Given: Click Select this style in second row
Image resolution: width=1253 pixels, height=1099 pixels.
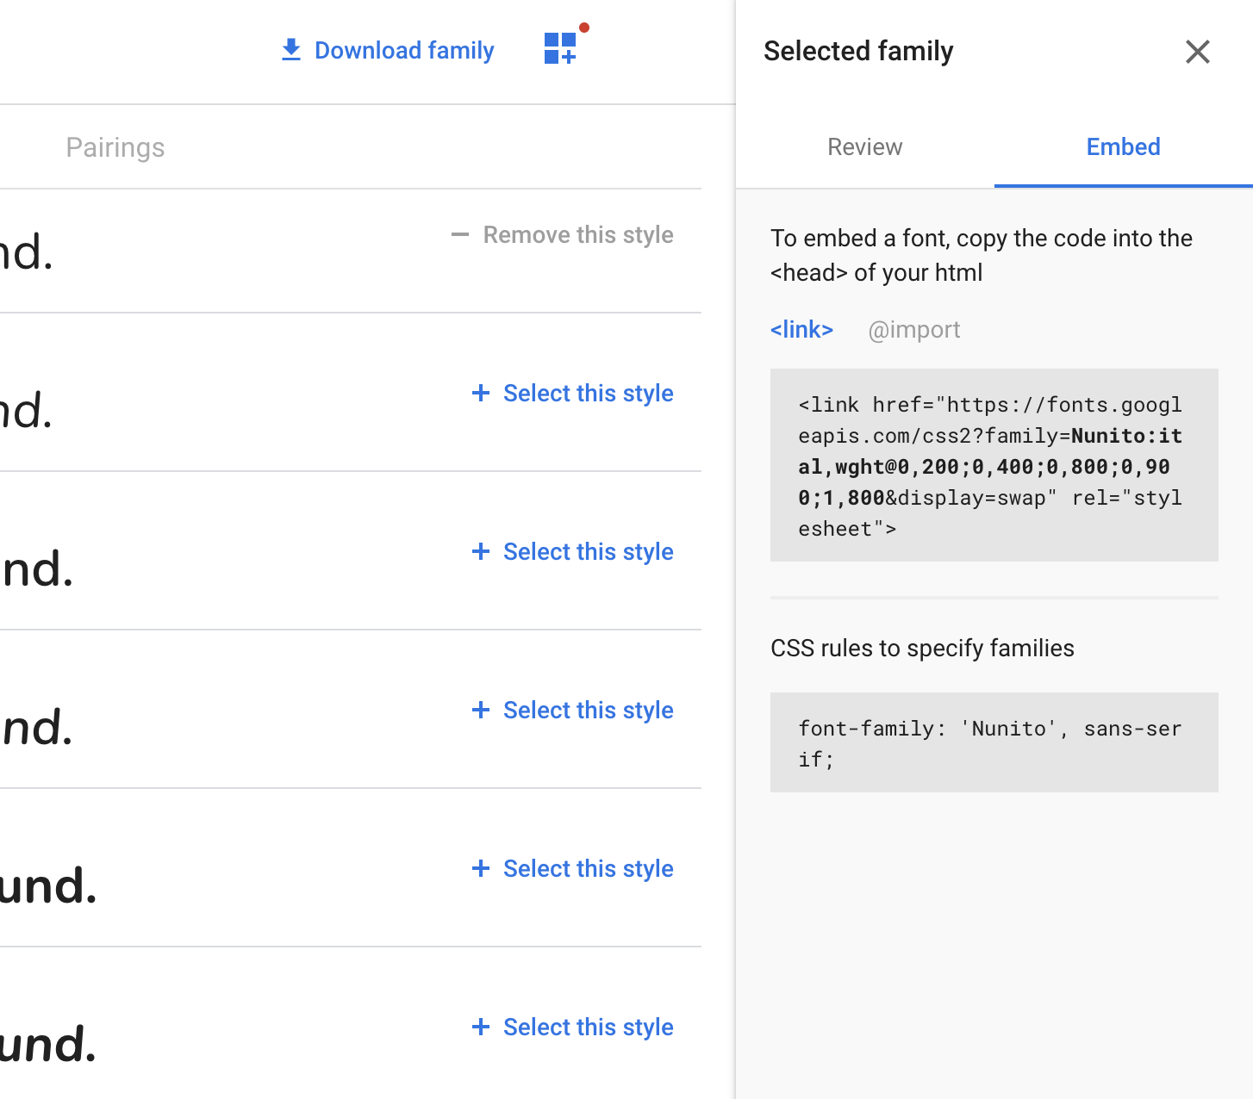Looking at the screenshot, I should click(589, 393).
